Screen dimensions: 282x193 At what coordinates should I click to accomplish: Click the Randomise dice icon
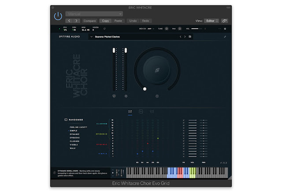click(x=66, y=120)
